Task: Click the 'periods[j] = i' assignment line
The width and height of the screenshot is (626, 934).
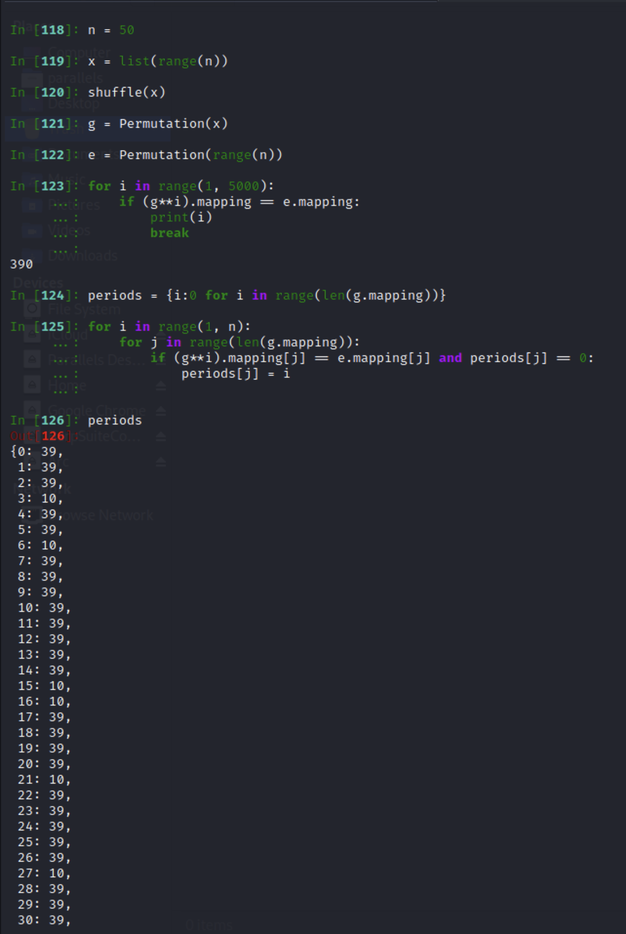Action: (235, 374)
